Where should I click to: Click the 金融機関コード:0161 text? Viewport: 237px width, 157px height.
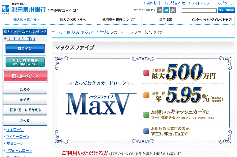click(x=63, y=11)
